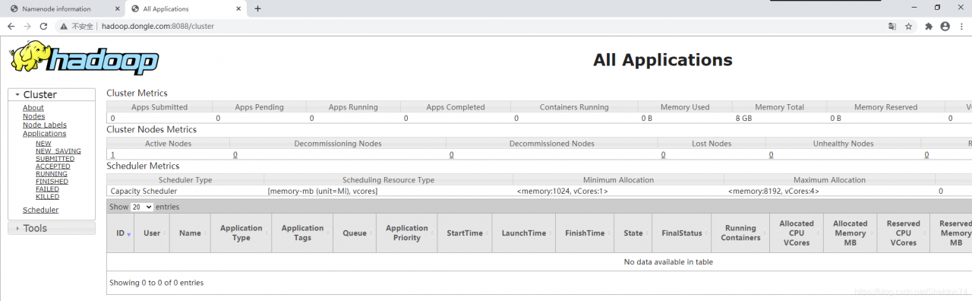Filter applications by KILLED state
The width and height of the screenshot is (972, 301).
click(47, 196)
